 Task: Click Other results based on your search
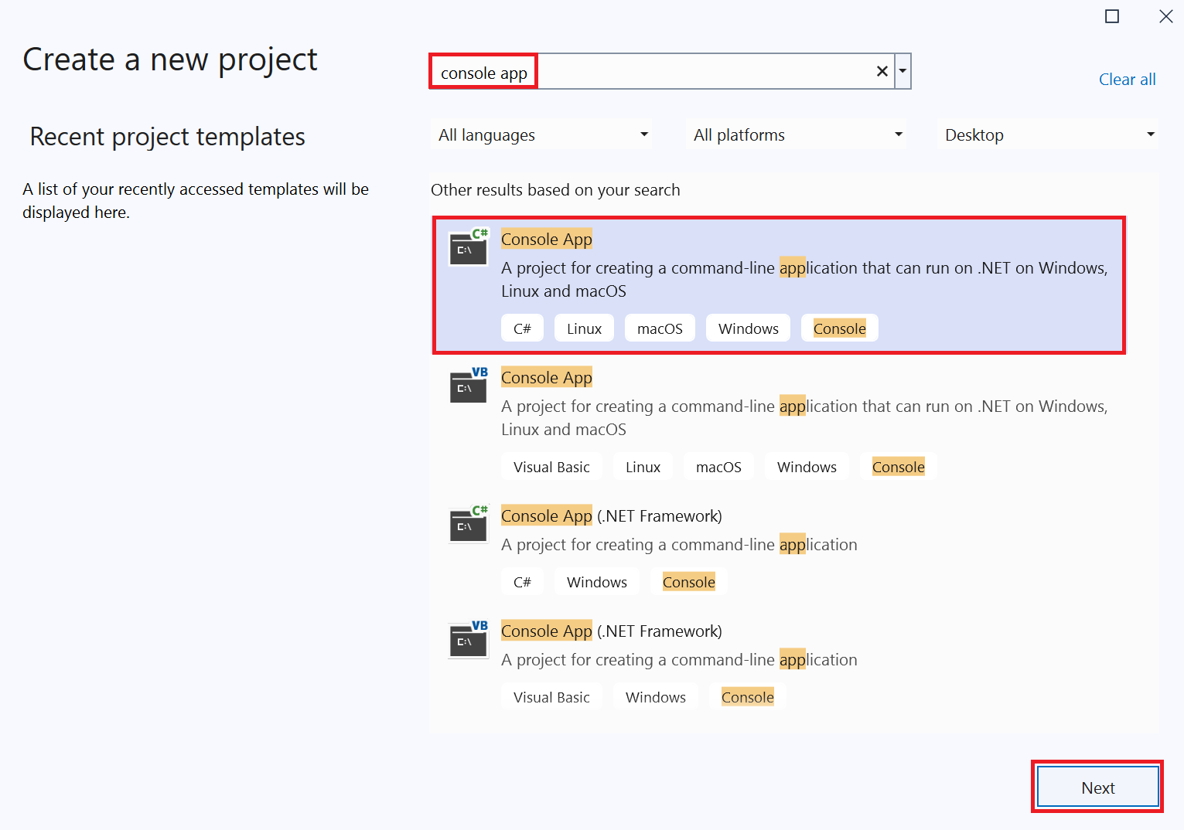coord(555,190)
